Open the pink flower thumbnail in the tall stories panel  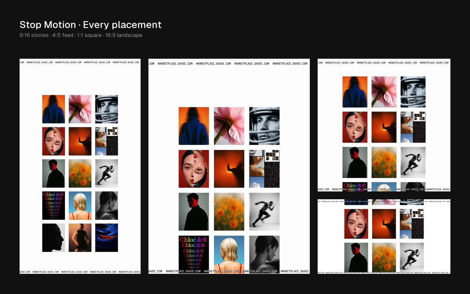pyautogui.click(x=80, y=109)
